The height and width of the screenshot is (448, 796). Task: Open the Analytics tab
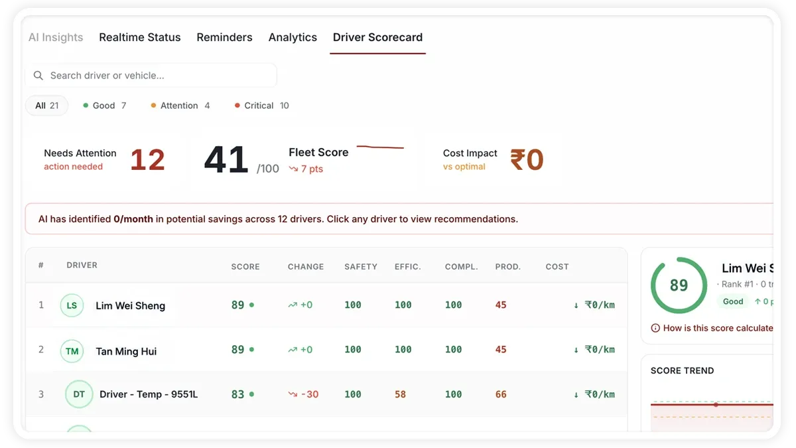(x=293, y=37)
